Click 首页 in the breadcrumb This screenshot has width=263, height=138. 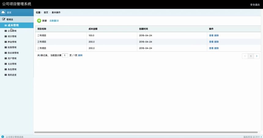click(46, 13)
